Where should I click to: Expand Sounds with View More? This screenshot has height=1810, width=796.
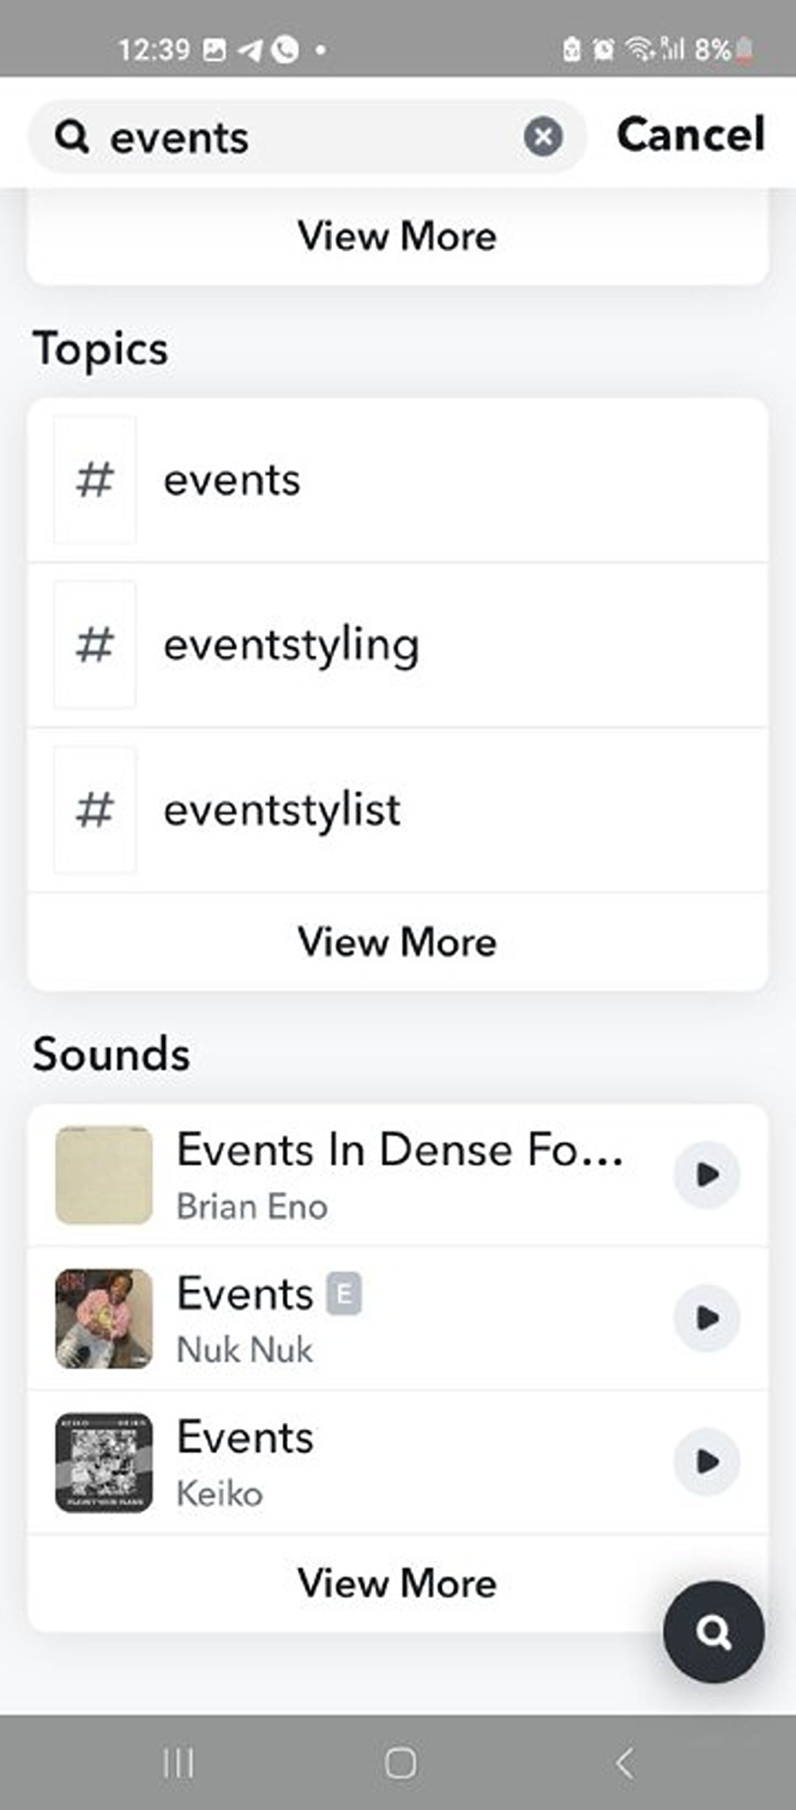397,1583
